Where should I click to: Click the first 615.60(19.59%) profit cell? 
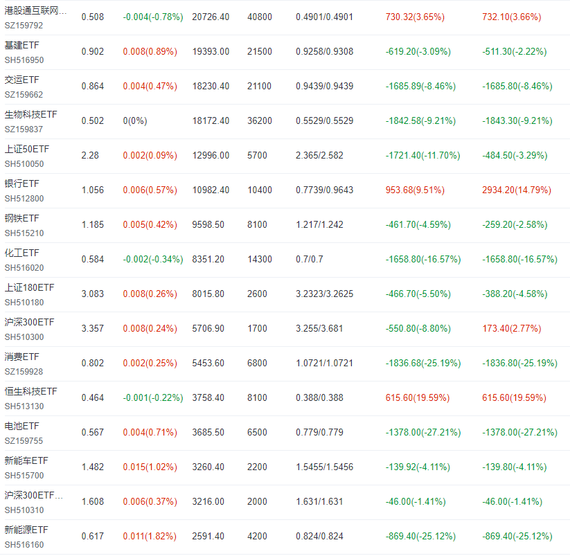418,398
